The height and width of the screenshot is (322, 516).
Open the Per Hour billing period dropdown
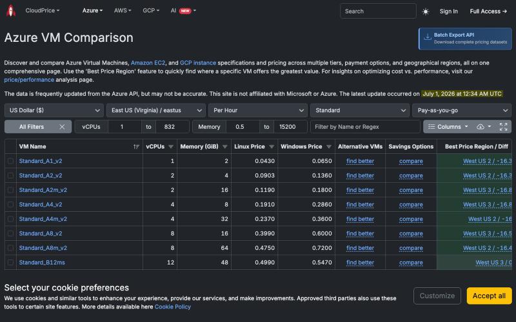coord(258,110)
